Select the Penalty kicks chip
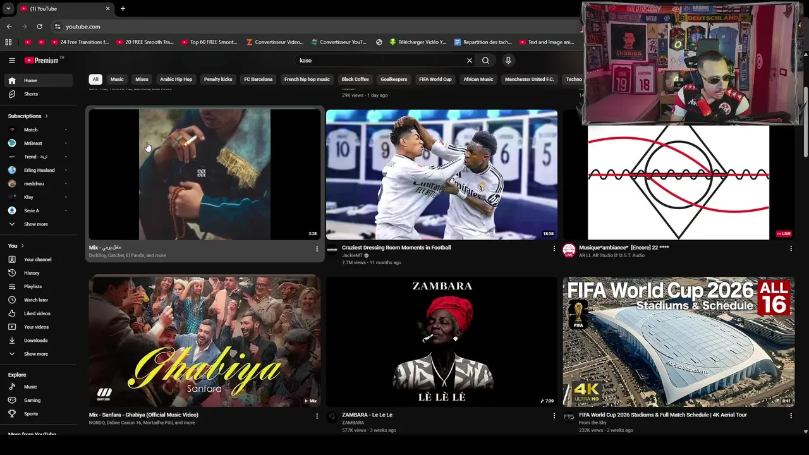The height and width of the screenshot is (455, 809). coord(218,80)
